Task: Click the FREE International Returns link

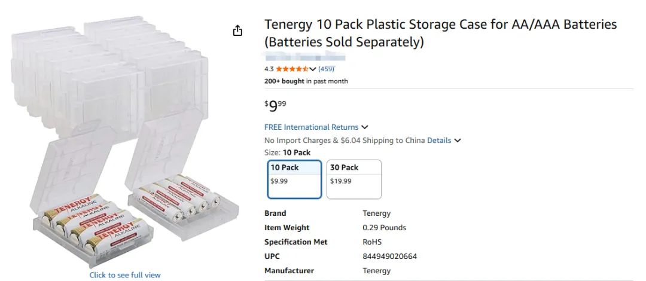Action: tap(311, 127)
